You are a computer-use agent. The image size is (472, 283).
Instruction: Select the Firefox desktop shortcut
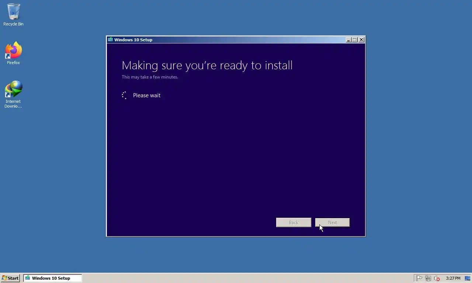(13, 53)
